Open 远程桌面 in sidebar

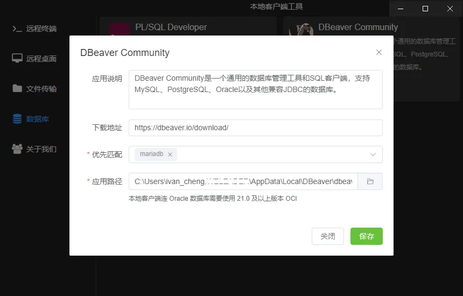34,59
